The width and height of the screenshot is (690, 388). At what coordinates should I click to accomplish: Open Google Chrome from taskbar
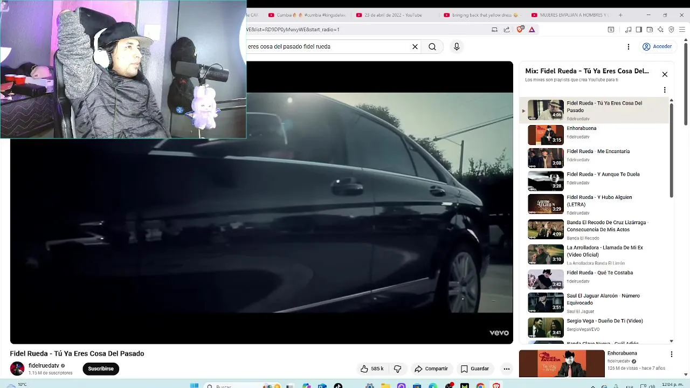480,386
